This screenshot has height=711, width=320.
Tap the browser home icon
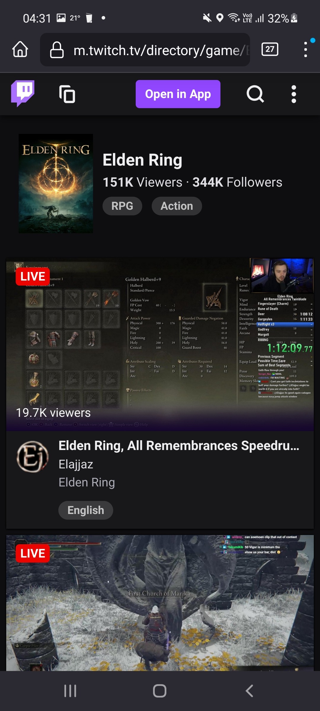pyautogui.click(x=20, y=49)
